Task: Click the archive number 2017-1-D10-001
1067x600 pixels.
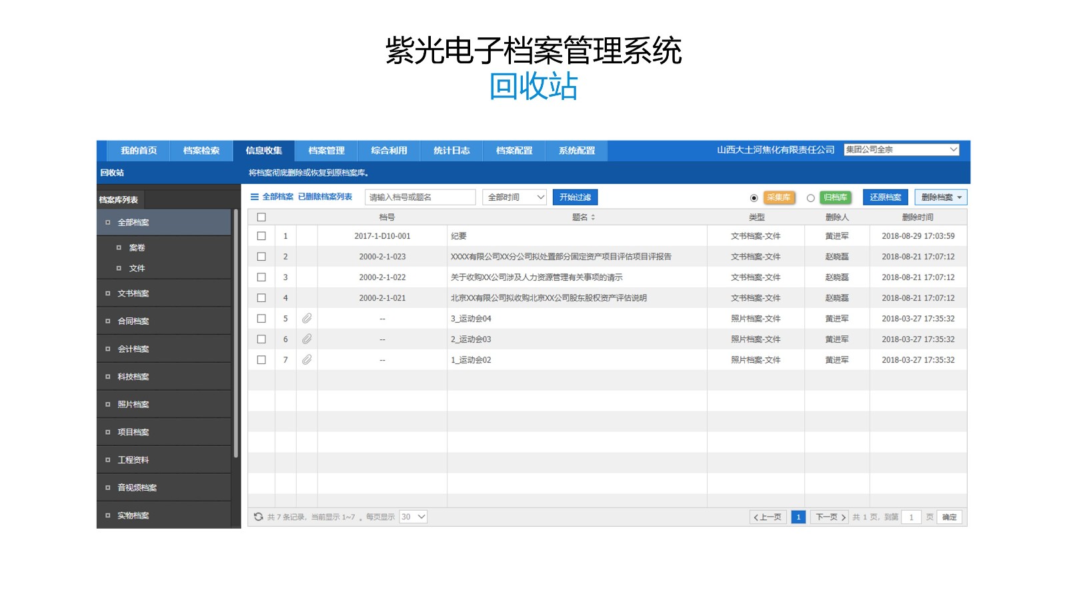Action: click(382, 236)
